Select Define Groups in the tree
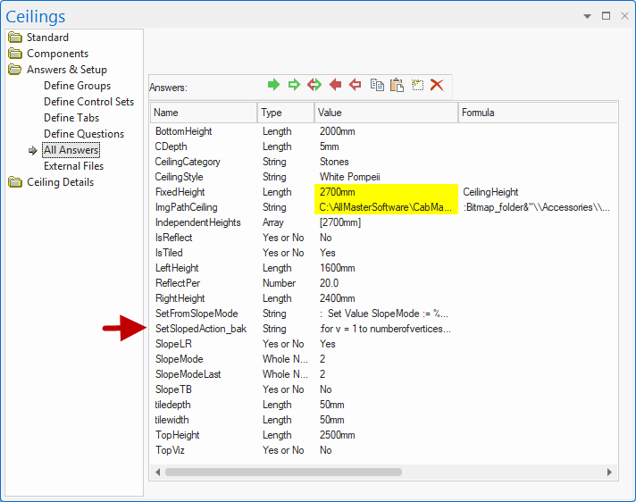This screenshot has height=502, width=636. pyautogui.click(x=77, y=86)
